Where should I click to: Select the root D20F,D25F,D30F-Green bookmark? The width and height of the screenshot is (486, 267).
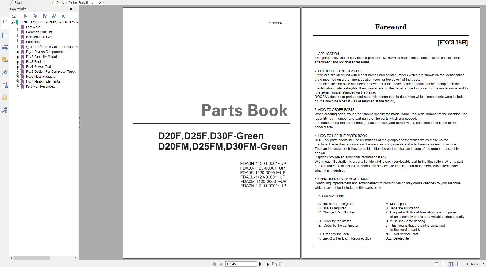click(49, 22)
